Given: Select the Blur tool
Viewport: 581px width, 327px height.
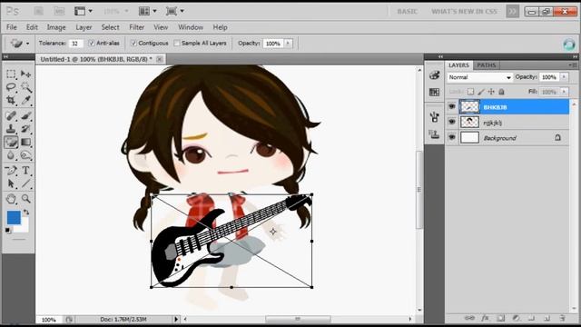Looking at the screenshot, I should [11, 155].
